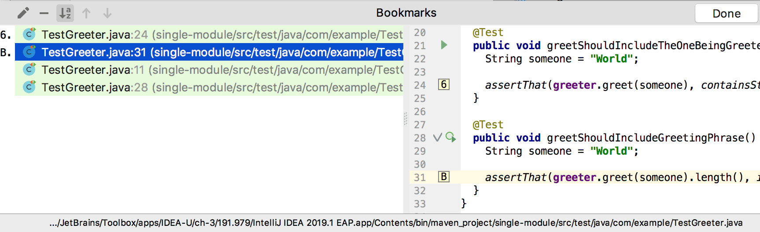Click line number 24 in gutter
Image resolution: width=760 pixels, height=232 pixels.
420,85
